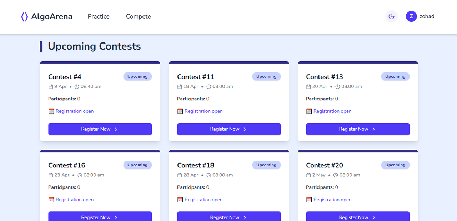Image resolution: width=457 pixels, height=221 pixels.
Task: Register Now for Contest #13
Action: [x=358, y=129]
